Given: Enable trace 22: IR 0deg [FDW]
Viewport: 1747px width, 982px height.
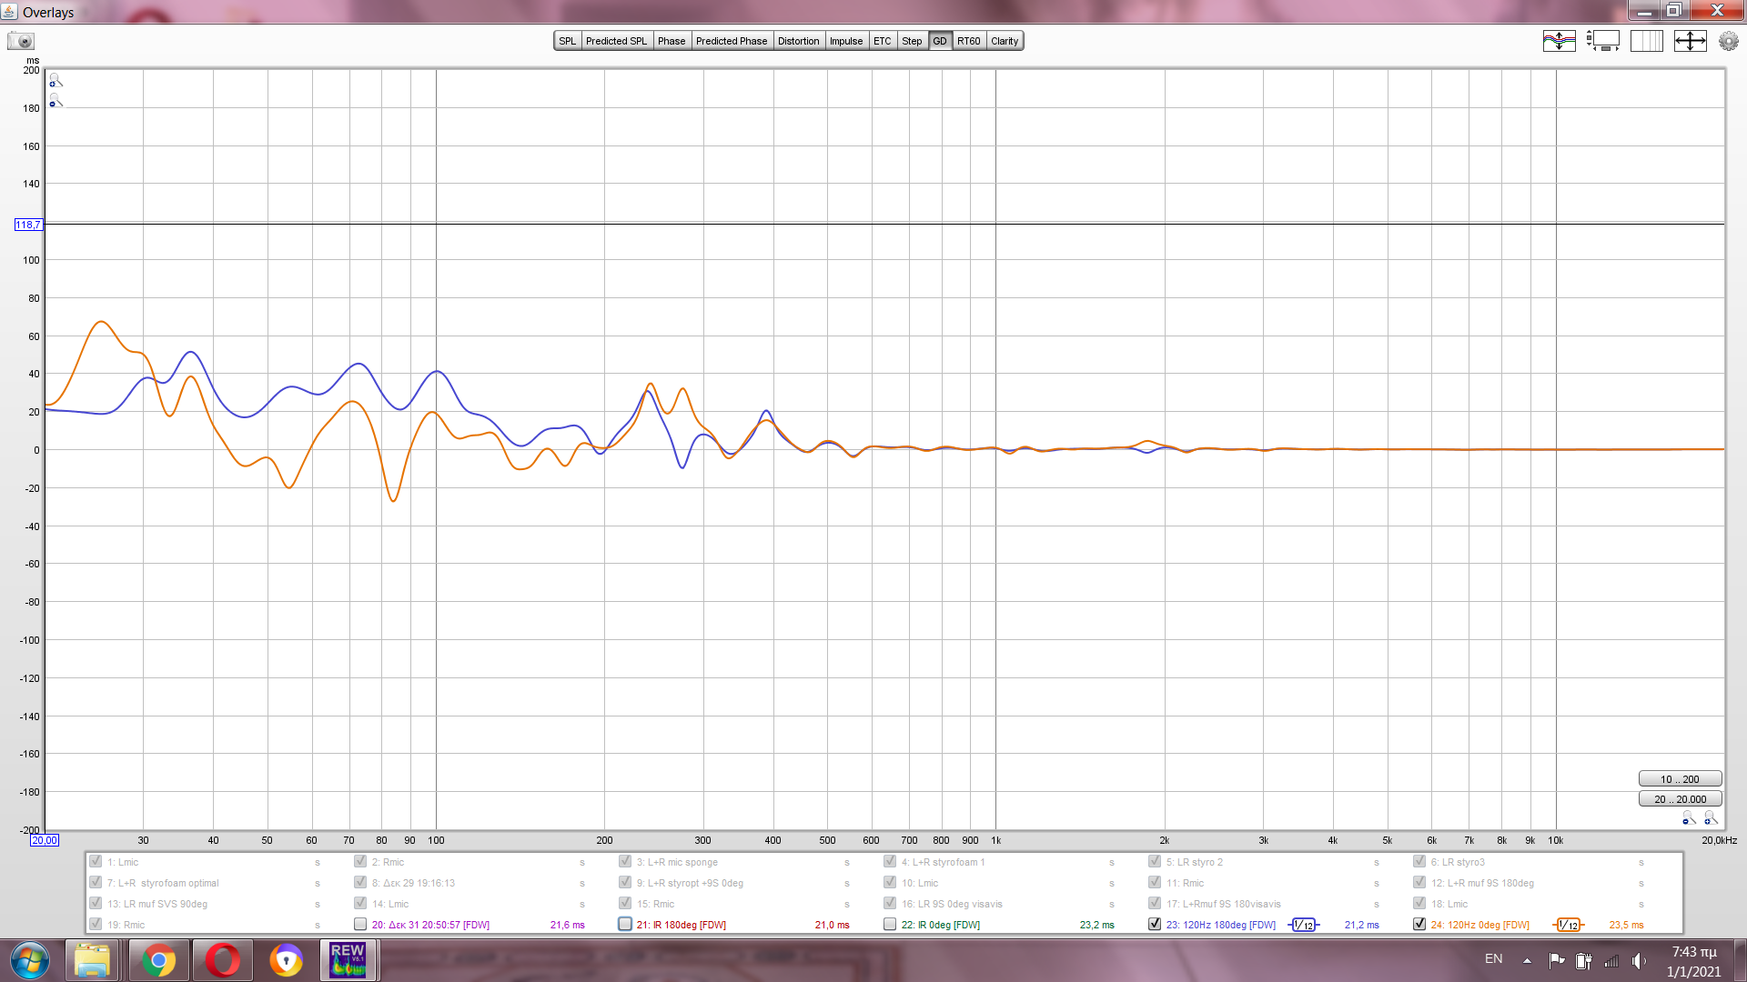Looking at the screenshot, I should 890,924.
